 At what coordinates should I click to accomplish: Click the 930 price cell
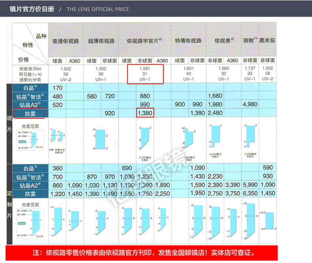pyautogui.click(x=268, y=176)
